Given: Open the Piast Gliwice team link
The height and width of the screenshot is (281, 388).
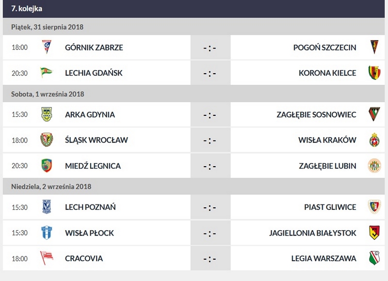Looking at the screenshot, I should pyautogui.click(x=330, y=207).
